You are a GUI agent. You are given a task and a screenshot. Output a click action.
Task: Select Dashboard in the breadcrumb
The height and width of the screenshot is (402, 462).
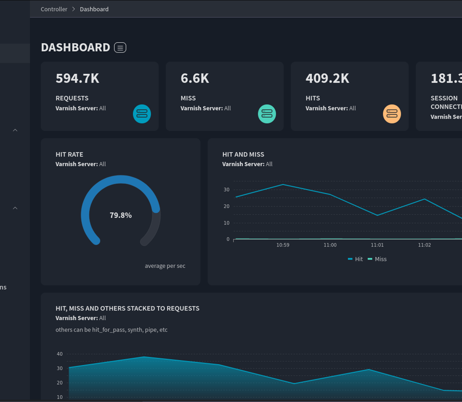(94, 9)
